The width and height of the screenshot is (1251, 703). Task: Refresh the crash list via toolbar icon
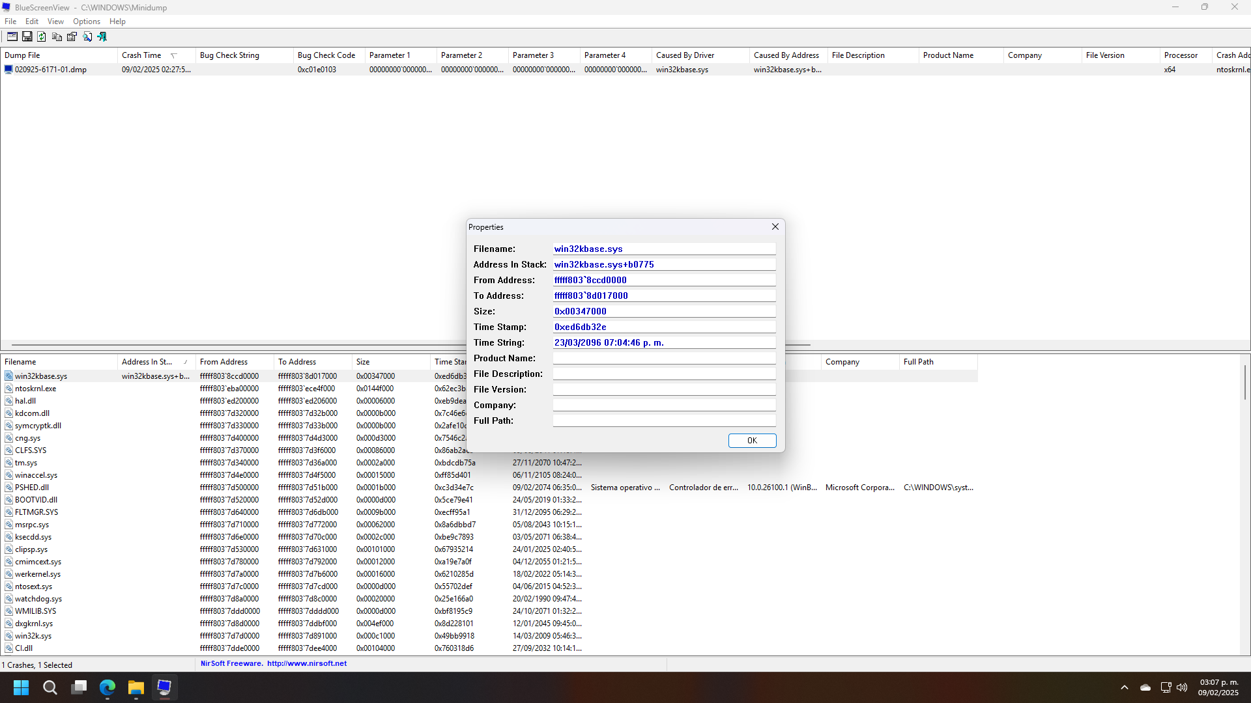(42, 36)
